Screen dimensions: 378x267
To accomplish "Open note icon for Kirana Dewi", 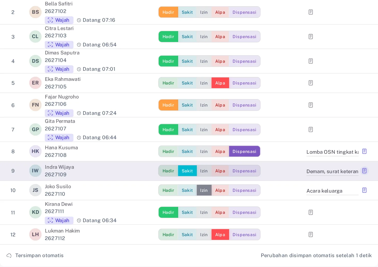I will pos(311,212).
